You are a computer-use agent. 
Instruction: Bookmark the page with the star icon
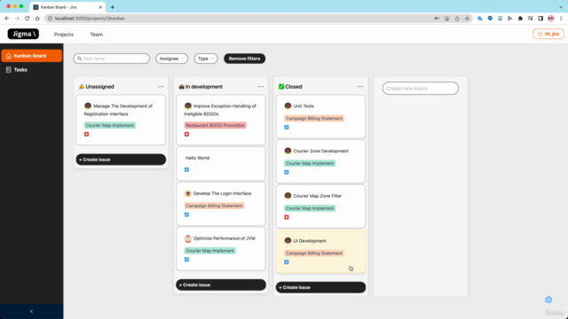467,18
